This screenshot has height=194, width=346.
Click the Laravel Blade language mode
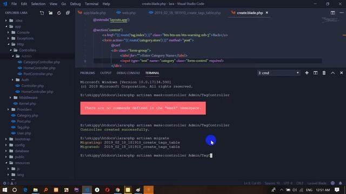pos(317,183)
